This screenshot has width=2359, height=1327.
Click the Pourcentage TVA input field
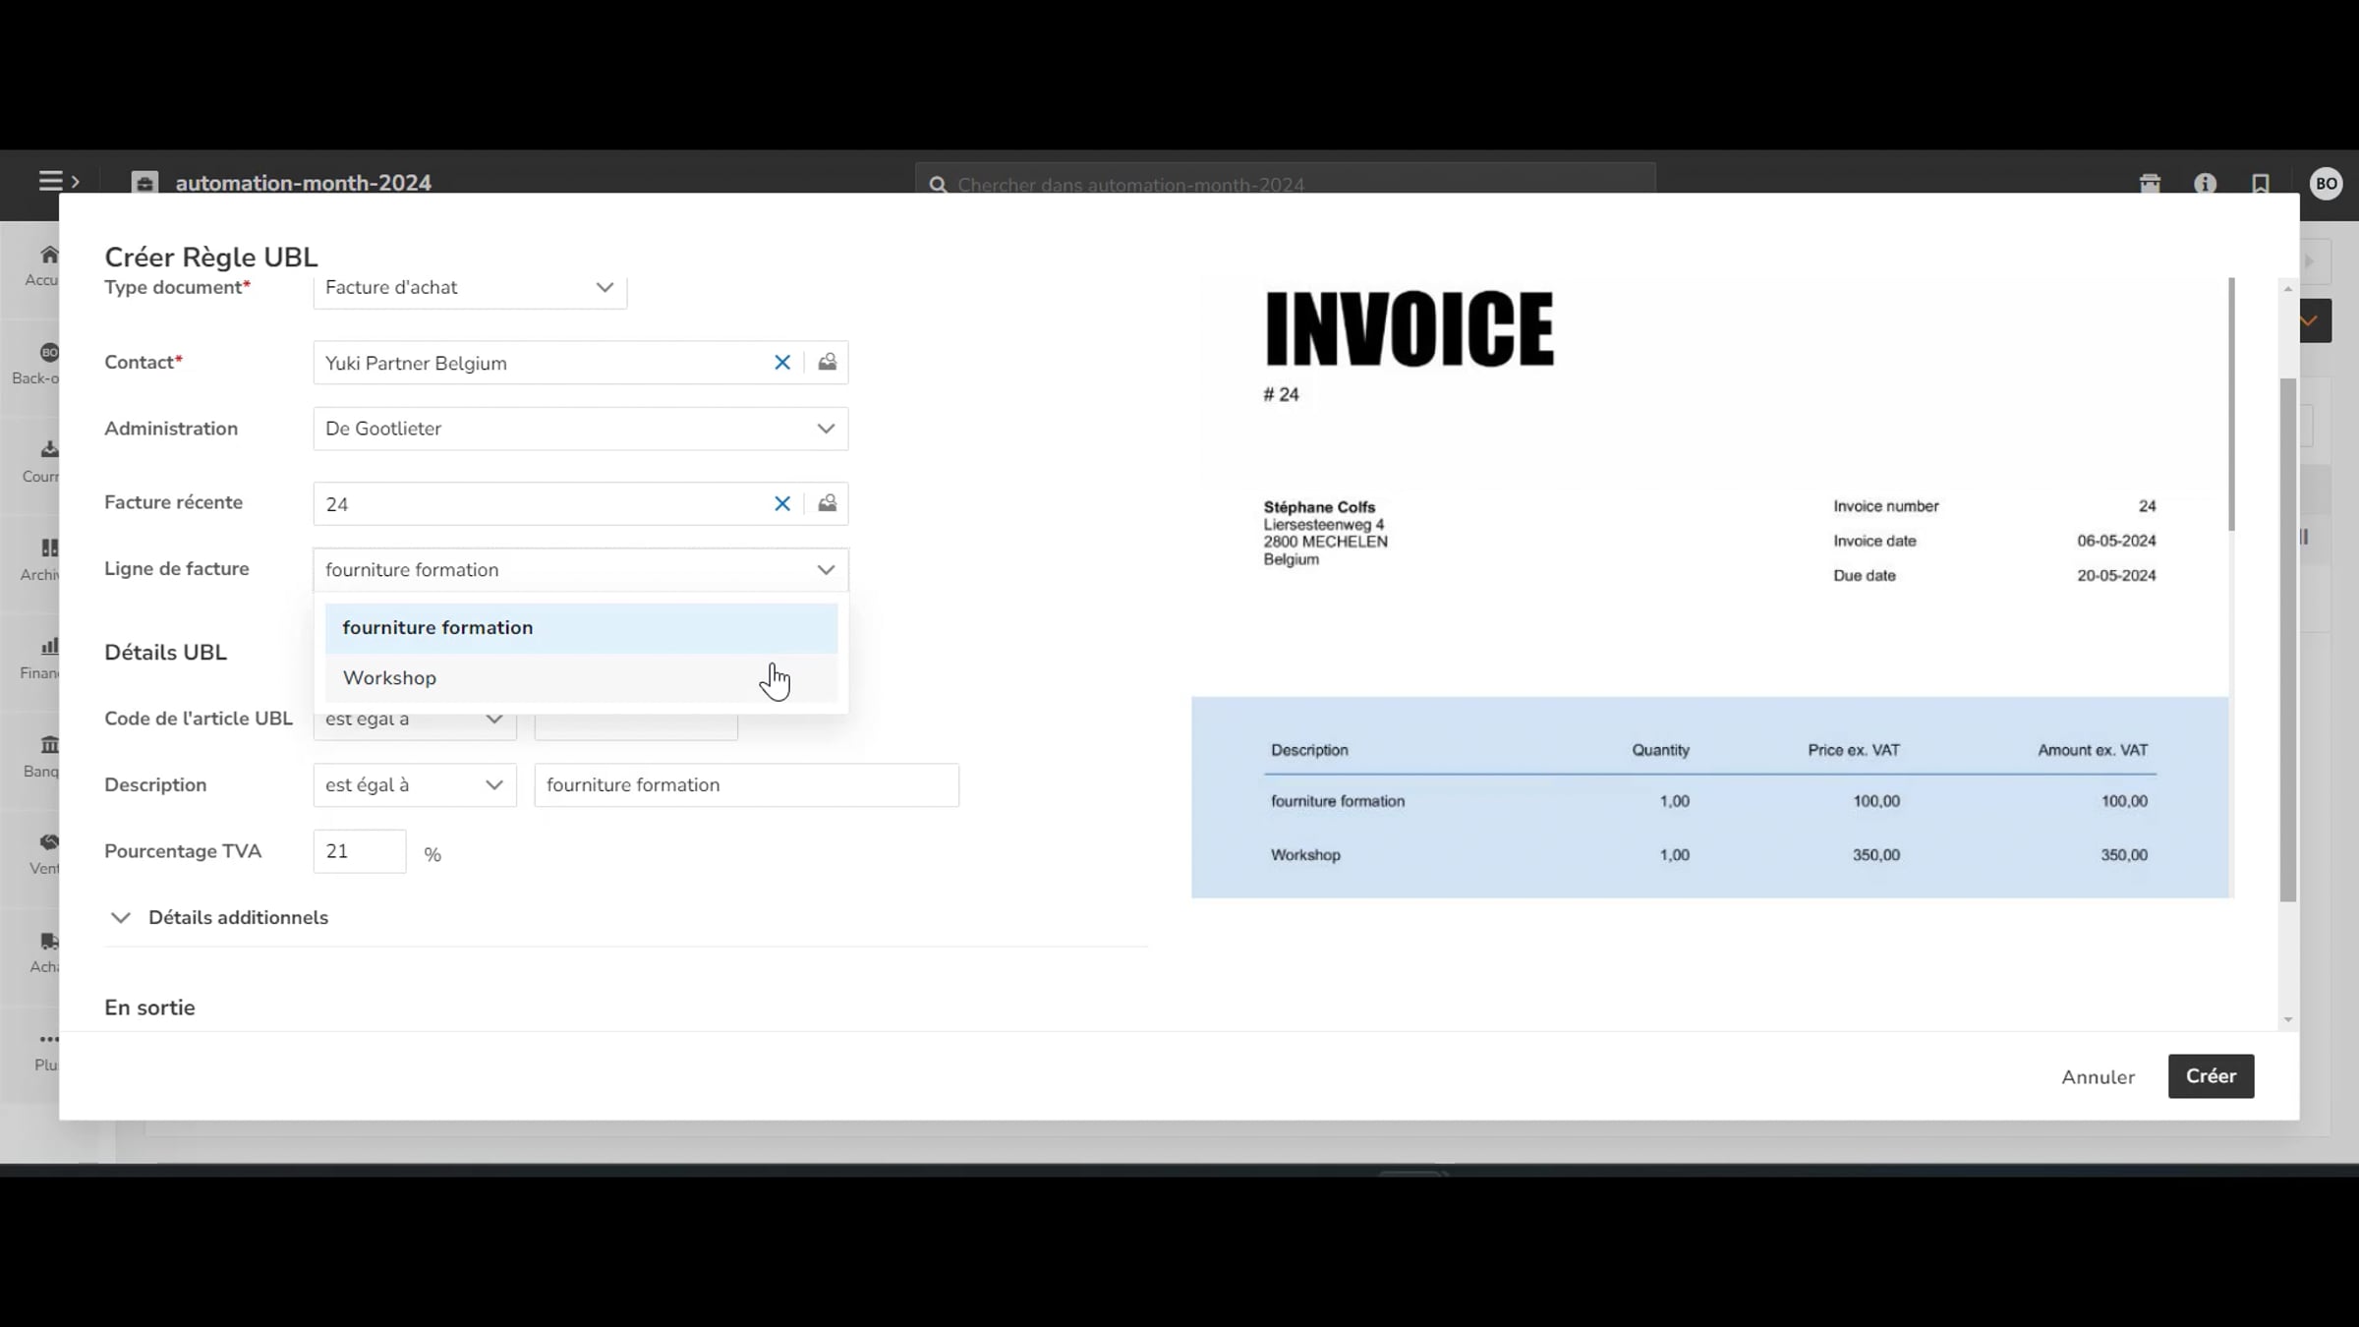click(x=359, y=851)
